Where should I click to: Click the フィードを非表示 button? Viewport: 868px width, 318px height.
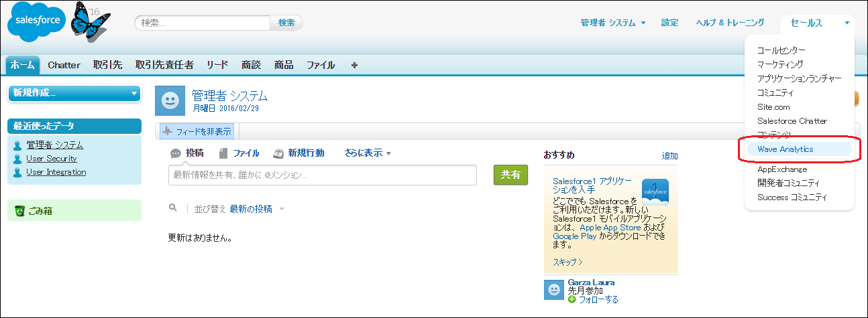coord(197,131)
